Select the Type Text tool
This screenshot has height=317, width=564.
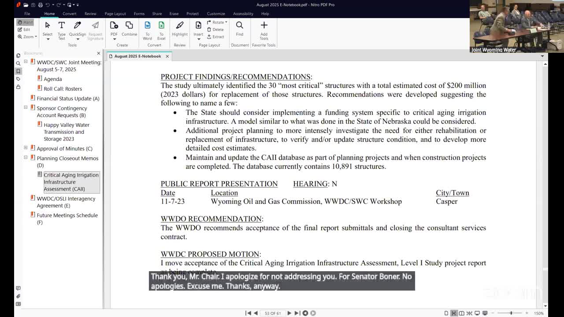pyautogui.click(x=61, y=29)
